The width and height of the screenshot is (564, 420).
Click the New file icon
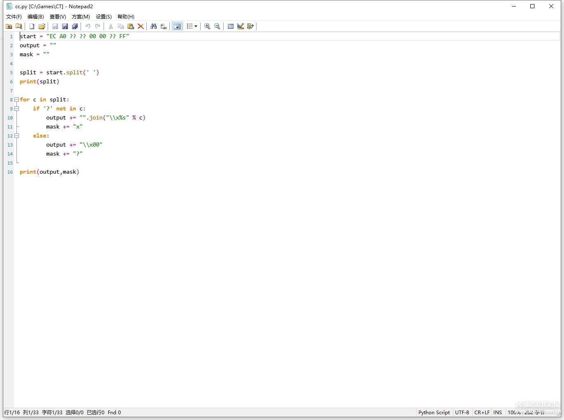32,26
